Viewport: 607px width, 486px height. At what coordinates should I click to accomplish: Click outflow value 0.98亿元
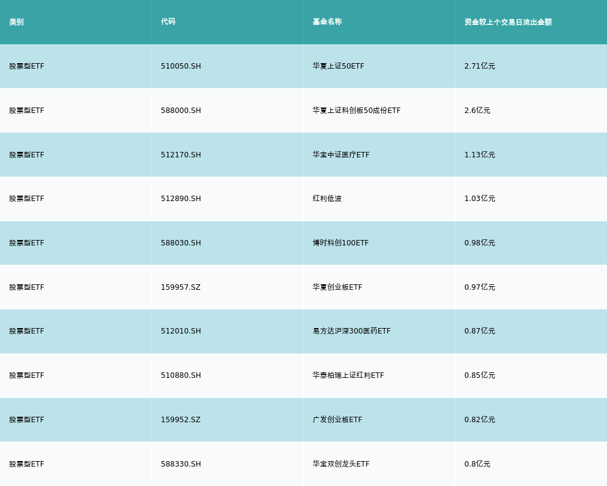pyautogui.click(x=480, y=243)
